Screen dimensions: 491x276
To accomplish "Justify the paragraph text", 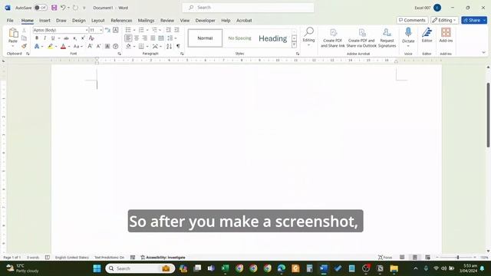I will pos(153,38).
